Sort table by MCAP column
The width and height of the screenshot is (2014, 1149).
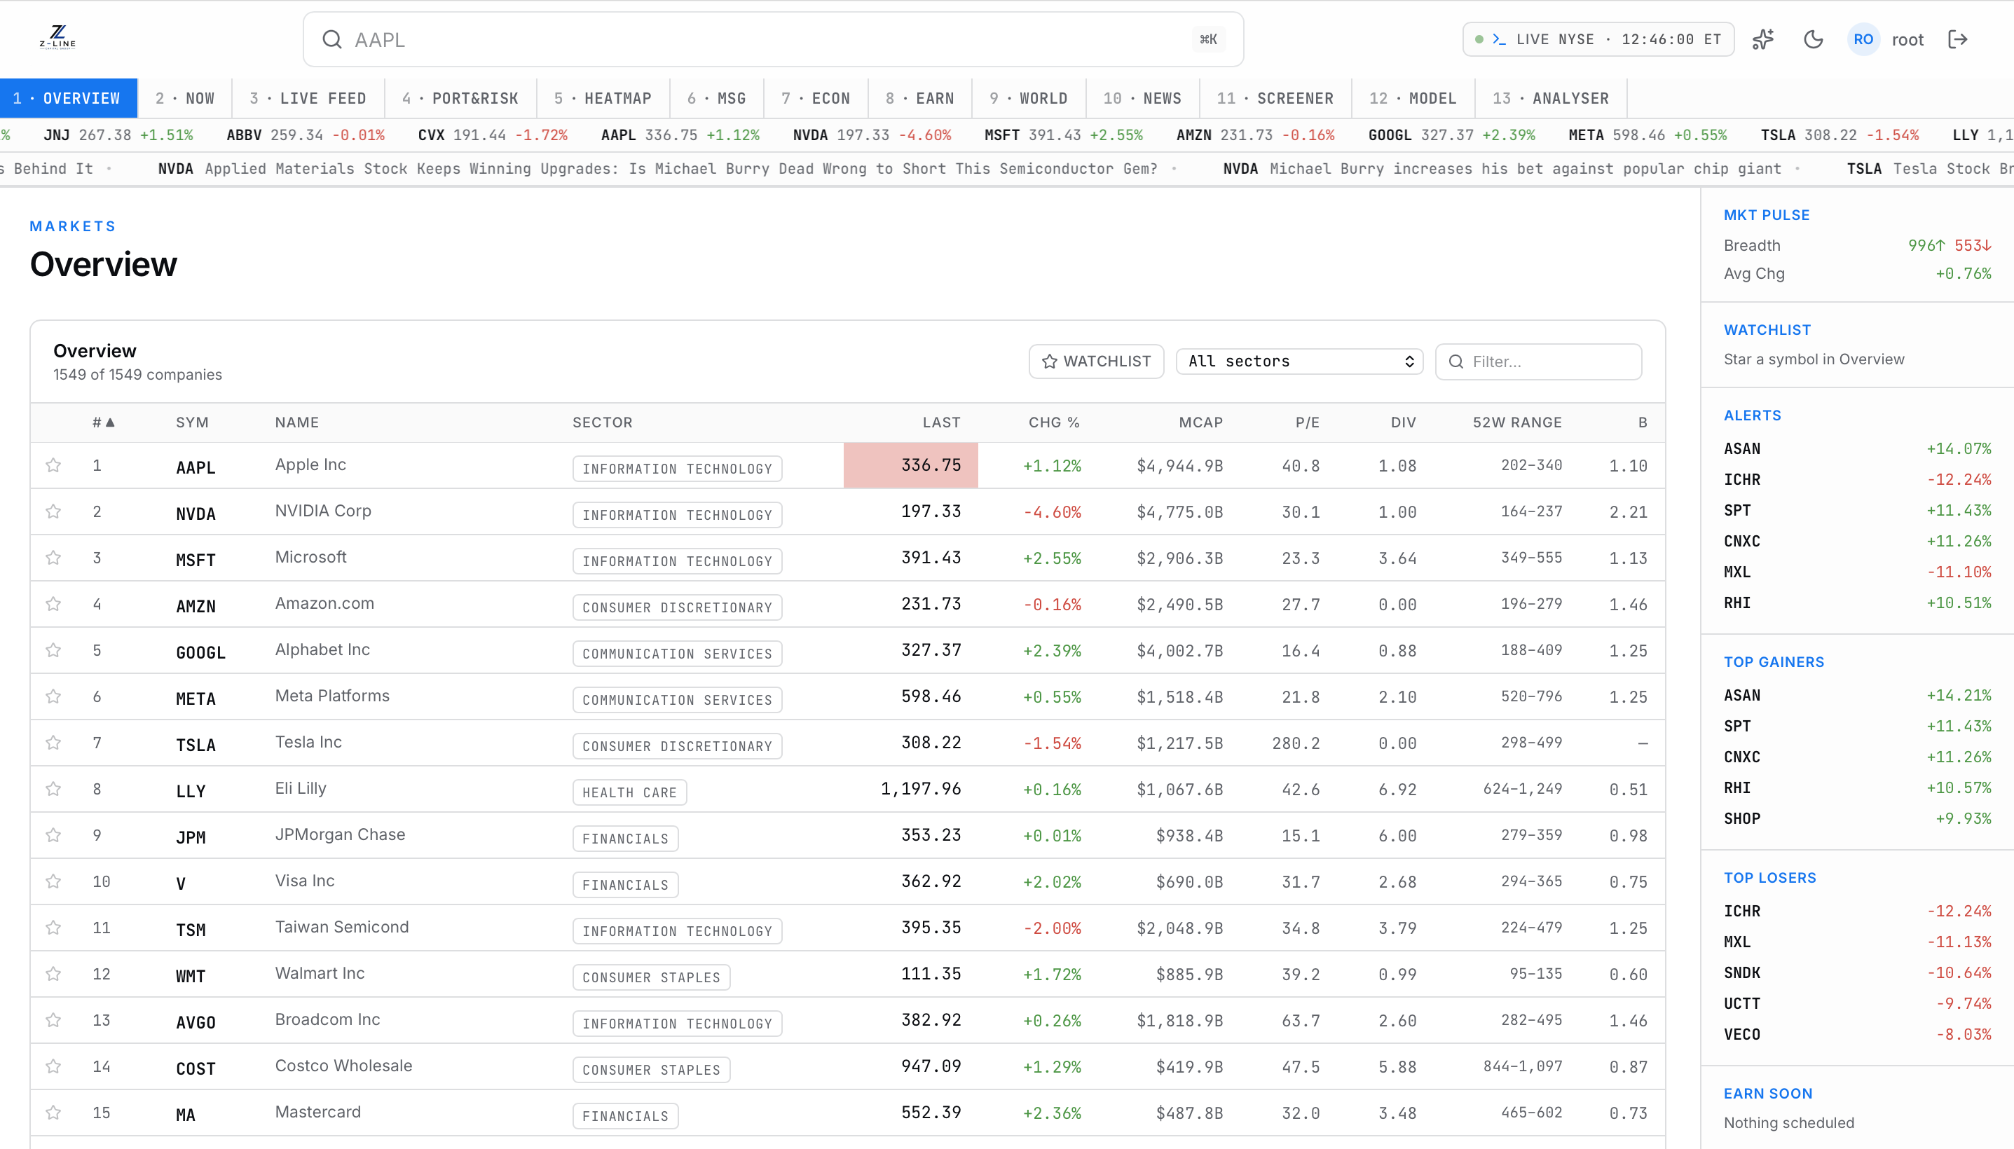coord(1200,422)
